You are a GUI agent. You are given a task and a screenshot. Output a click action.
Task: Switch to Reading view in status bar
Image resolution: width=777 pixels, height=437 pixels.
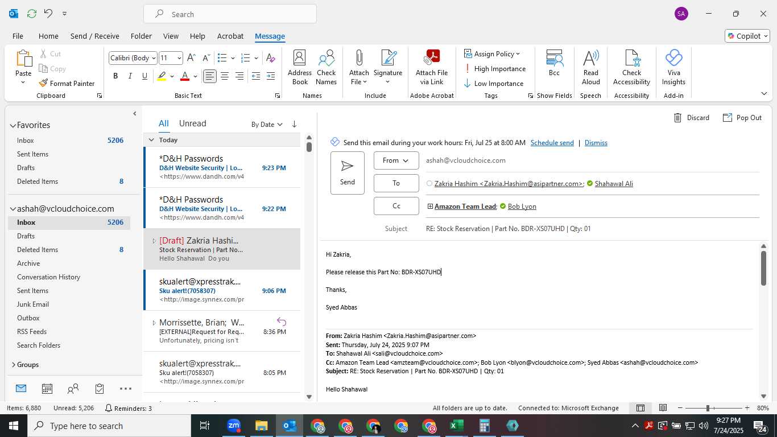[x=663, y=408]
